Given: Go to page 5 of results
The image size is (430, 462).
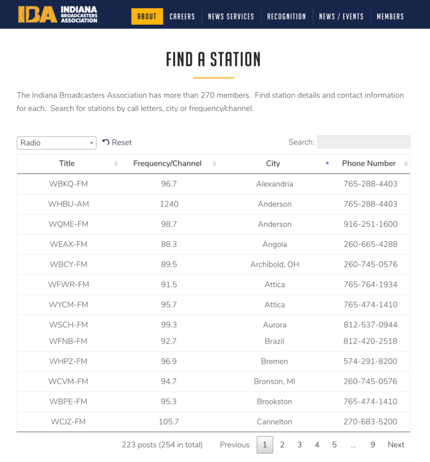Looking at the screenshot, I should click(x=335, y=445).
